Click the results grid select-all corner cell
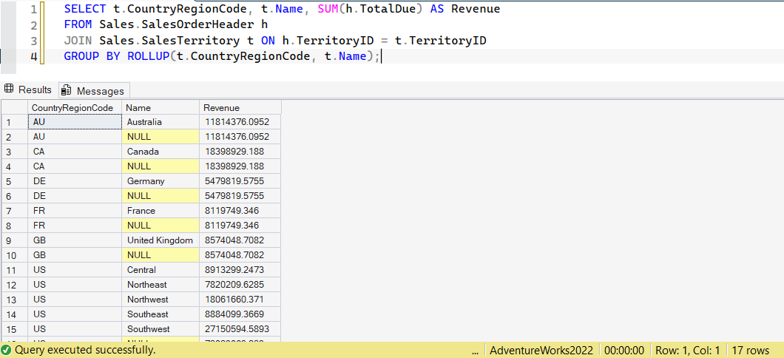This screenshot has height=358, width=784. (x=15, y=107)
